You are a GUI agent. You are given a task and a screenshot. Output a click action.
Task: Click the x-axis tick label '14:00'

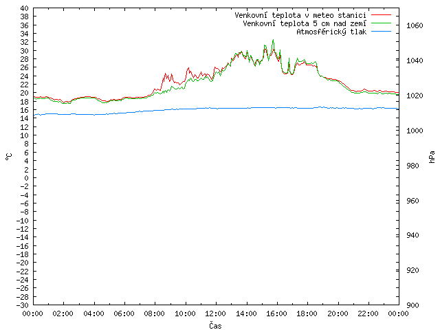pos(246,313)
